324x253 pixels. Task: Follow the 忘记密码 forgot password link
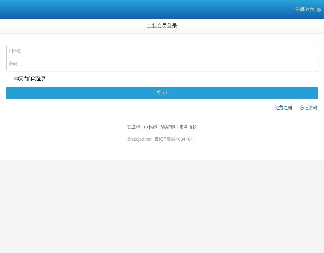pos(308,108)
